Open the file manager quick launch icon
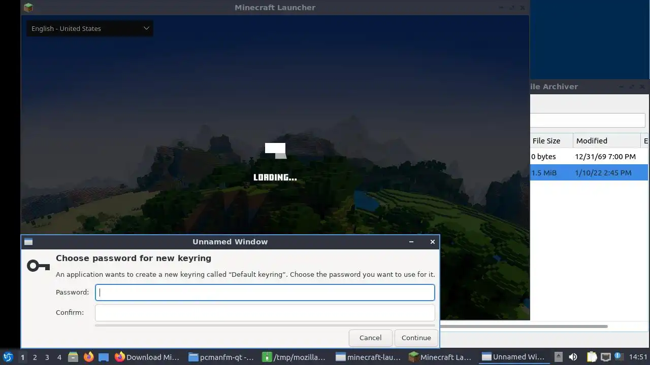650x365 pixels. pyautogui.click(x=73, y=357)
